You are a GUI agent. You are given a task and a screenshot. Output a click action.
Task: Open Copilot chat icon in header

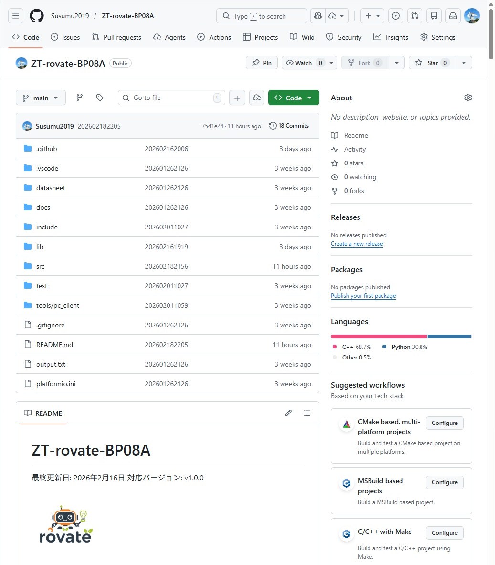(318, 16)
